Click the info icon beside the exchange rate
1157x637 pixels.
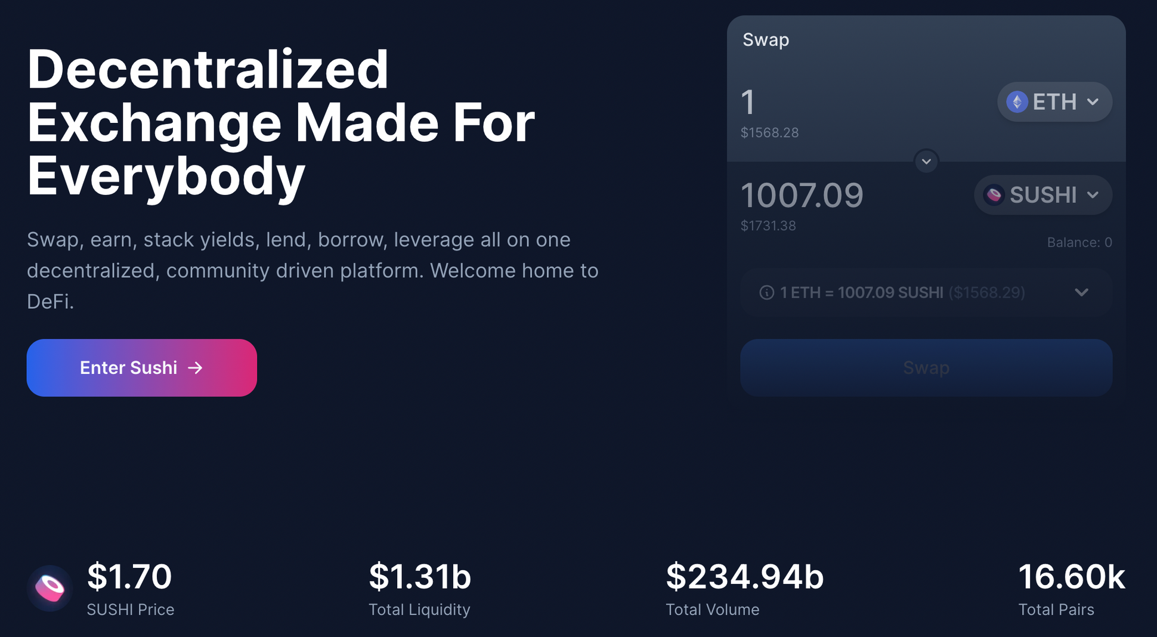point(766,292)
